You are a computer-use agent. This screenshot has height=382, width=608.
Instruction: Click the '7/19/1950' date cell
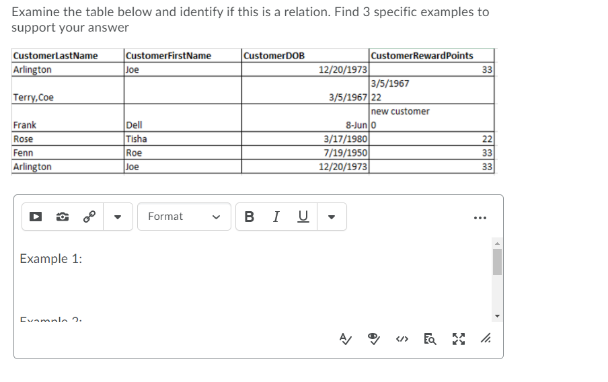tap(305, 153)
